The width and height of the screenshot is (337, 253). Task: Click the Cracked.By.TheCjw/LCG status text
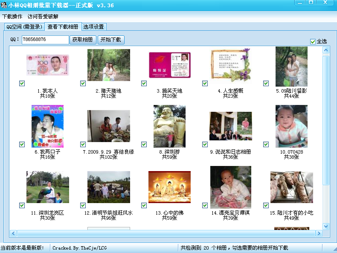(79, 248)
